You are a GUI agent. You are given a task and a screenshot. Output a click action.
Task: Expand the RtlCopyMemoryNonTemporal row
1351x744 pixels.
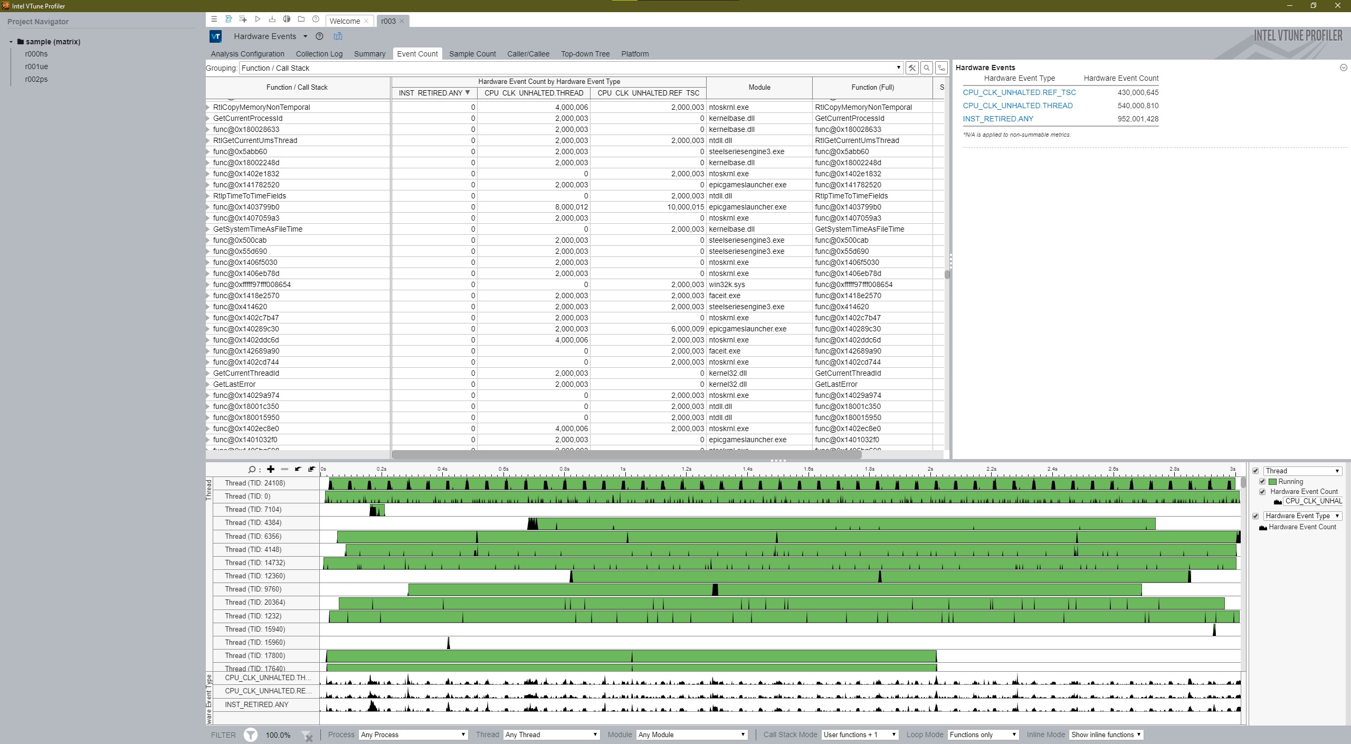[x=208, y=107]
